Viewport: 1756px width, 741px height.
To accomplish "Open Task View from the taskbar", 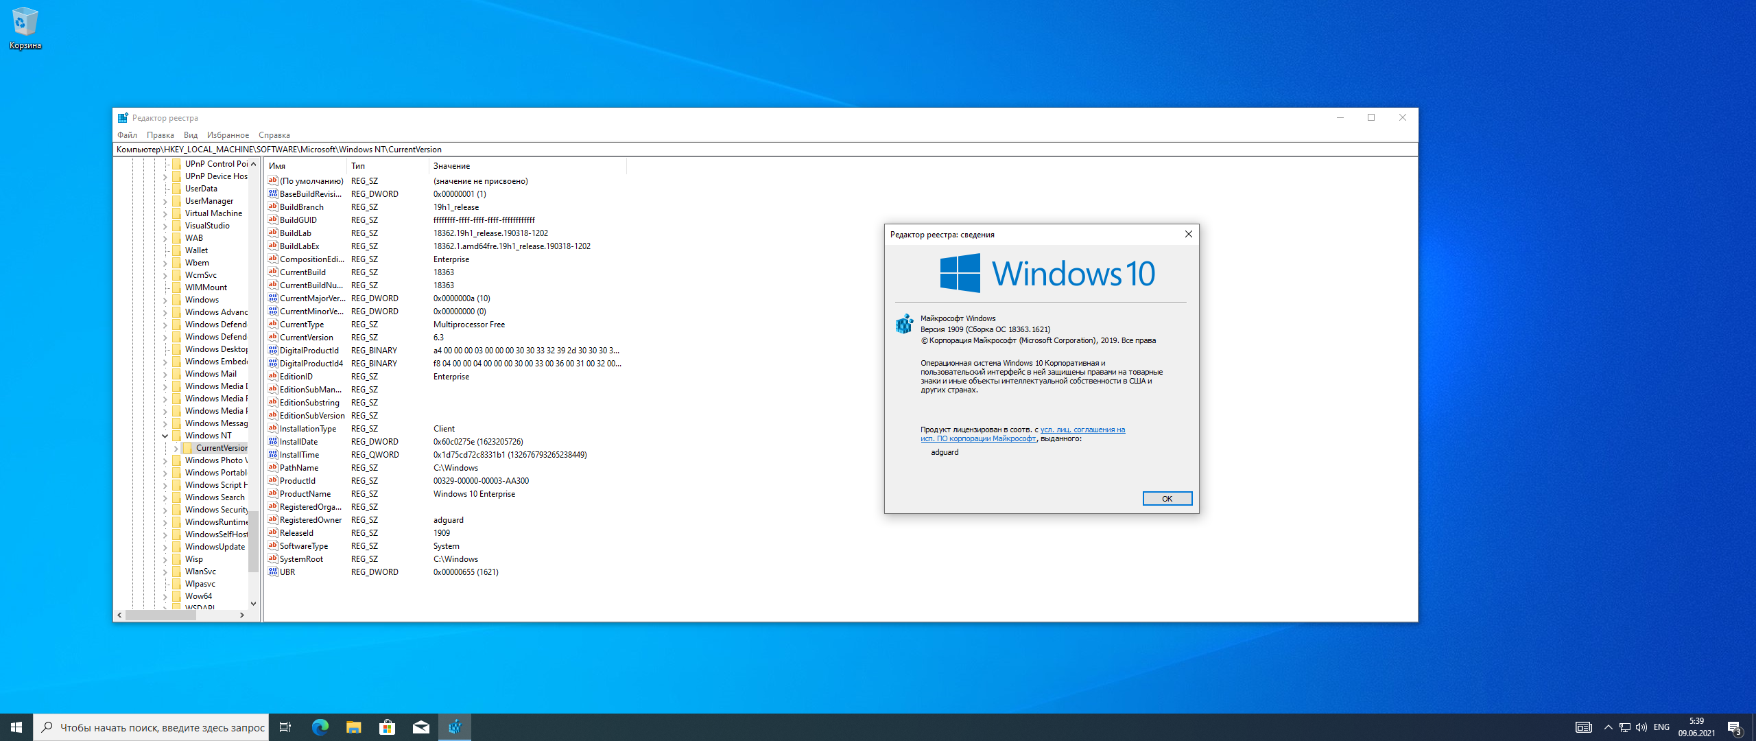I will tap(285, 727).
